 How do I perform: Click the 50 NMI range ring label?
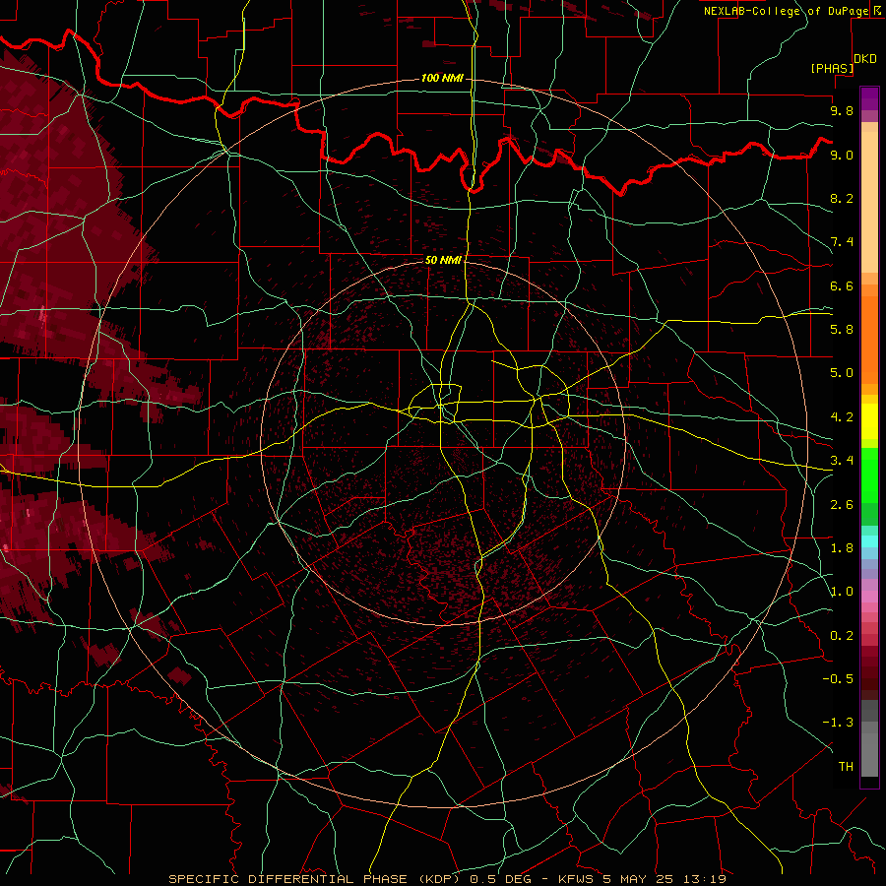pos(443,260)
